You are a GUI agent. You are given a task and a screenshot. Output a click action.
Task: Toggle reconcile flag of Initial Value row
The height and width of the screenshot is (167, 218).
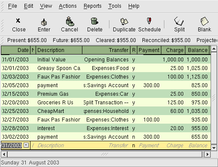tap(133, 60)
